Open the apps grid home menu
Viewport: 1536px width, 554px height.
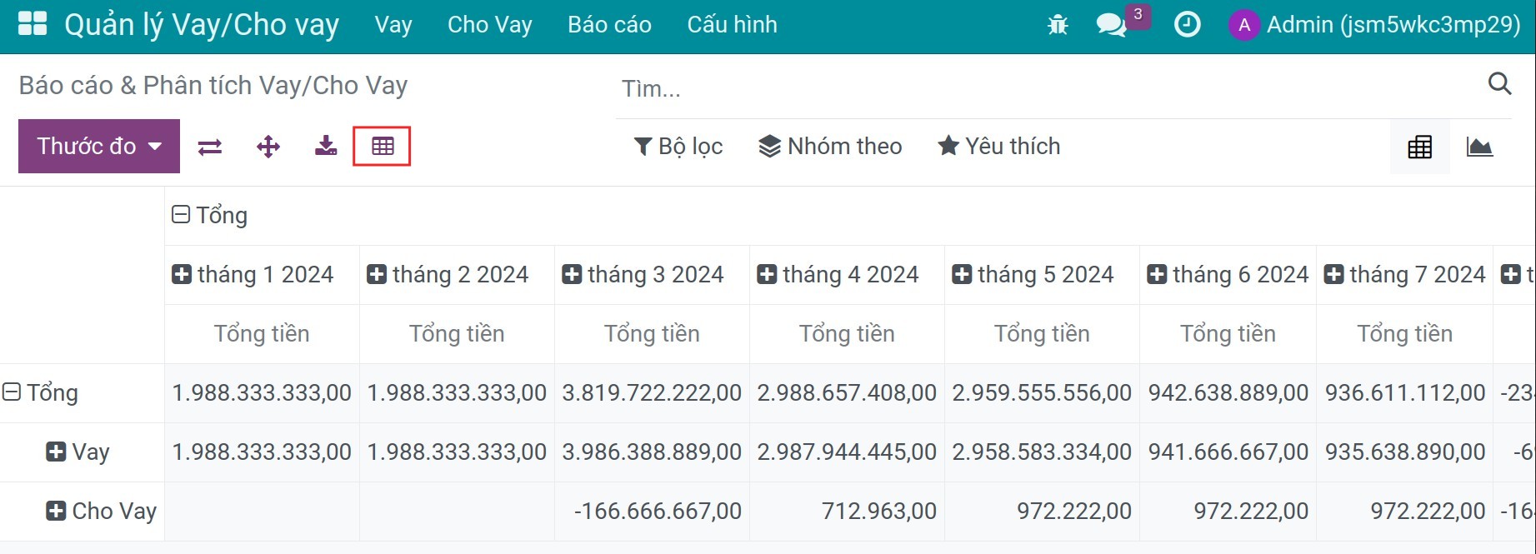coord(33,24)
